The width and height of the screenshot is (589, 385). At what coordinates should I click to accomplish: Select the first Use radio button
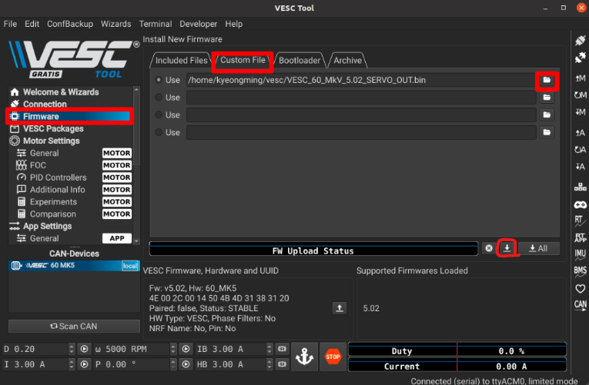point(159,80)
